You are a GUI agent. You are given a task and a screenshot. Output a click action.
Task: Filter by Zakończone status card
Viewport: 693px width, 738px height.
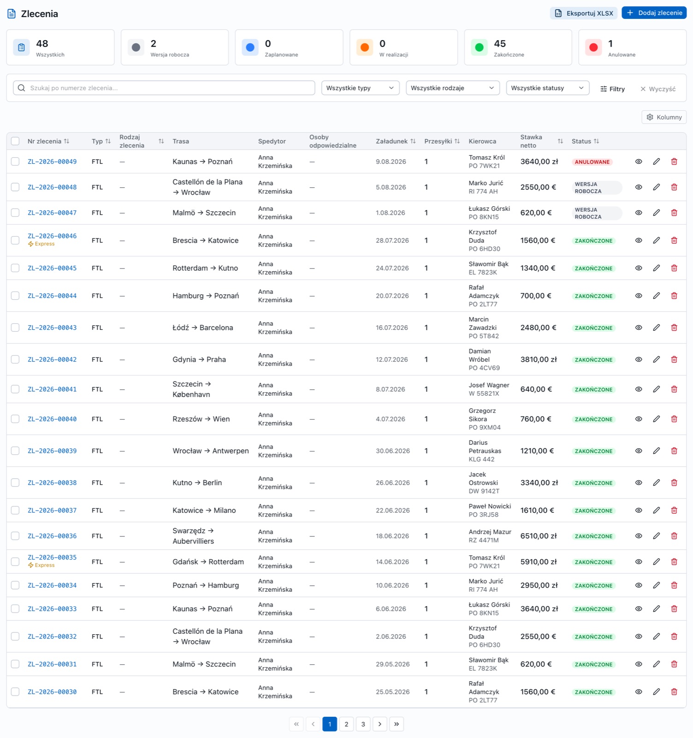pos(518,48)
